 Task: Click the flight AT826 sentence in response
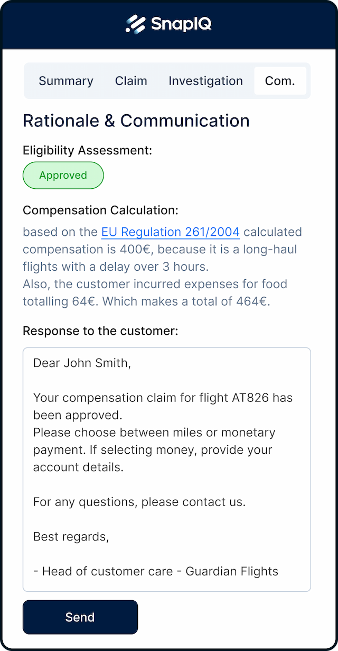pyautogui.click(x=163, y=398)
